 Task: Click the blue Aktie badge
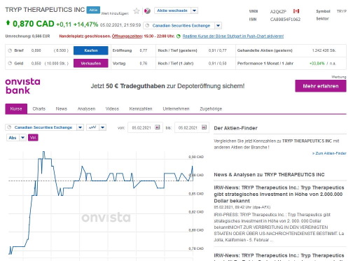[x=93, y=10]
